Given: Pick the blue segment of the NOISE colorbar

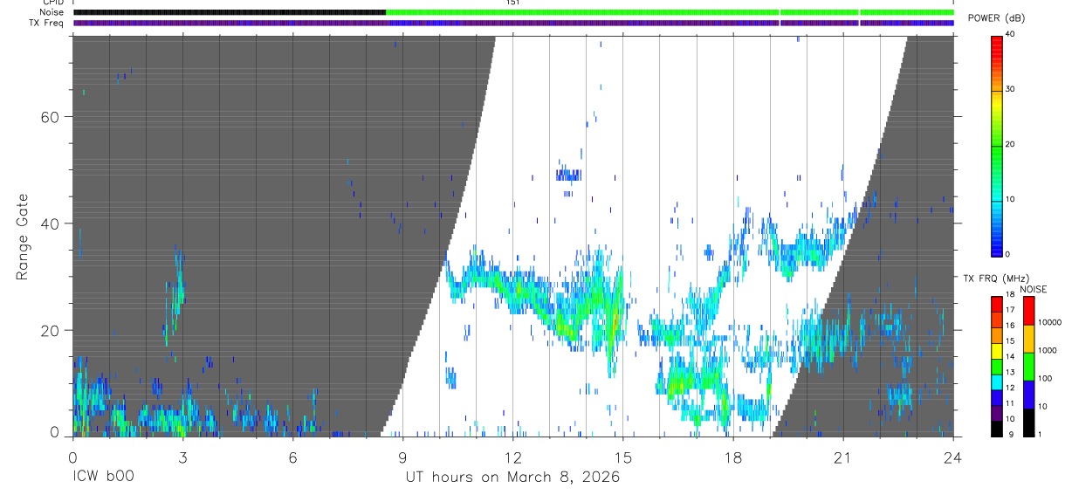Looking at the screenshot, I should (x=1028, y=395).
